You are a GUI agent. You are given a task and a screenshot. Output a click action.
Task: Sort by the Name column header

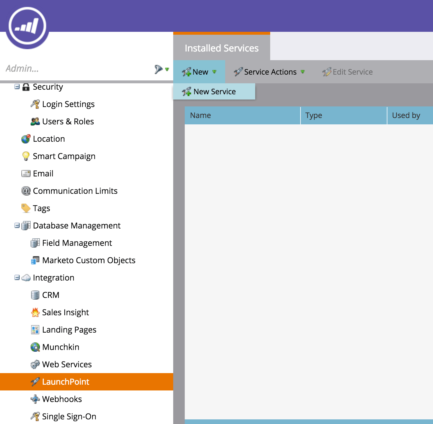242,115
